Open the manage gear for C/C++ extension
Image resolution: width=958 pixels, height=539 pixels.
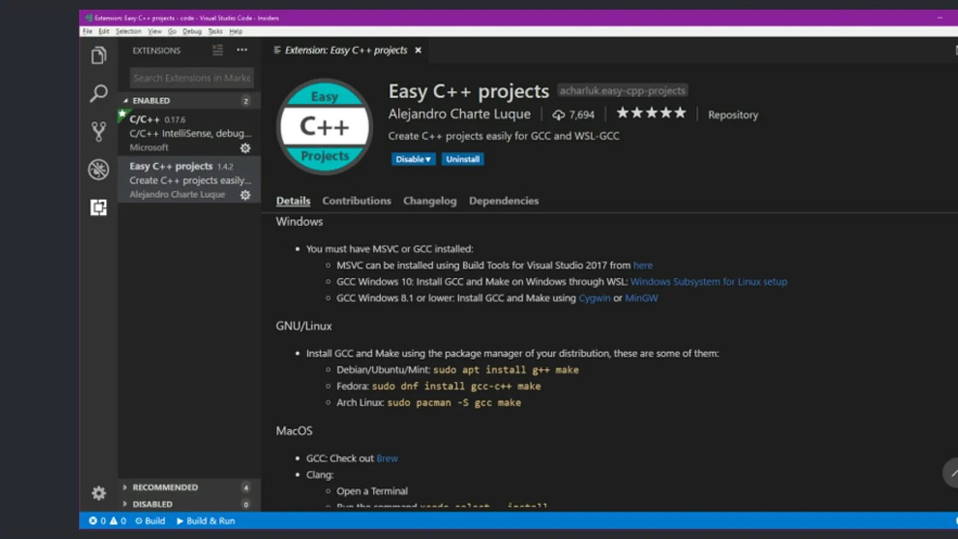pyautogui.click(x=245, y=148)
